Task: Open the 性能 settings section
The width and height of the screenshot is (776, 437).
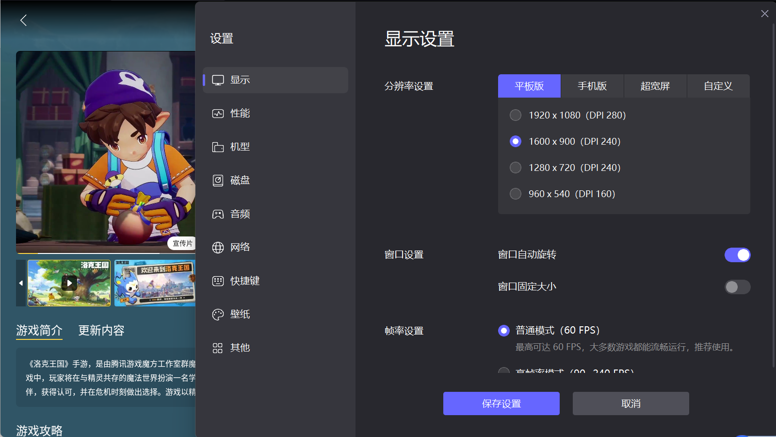Action: (275, 114)
